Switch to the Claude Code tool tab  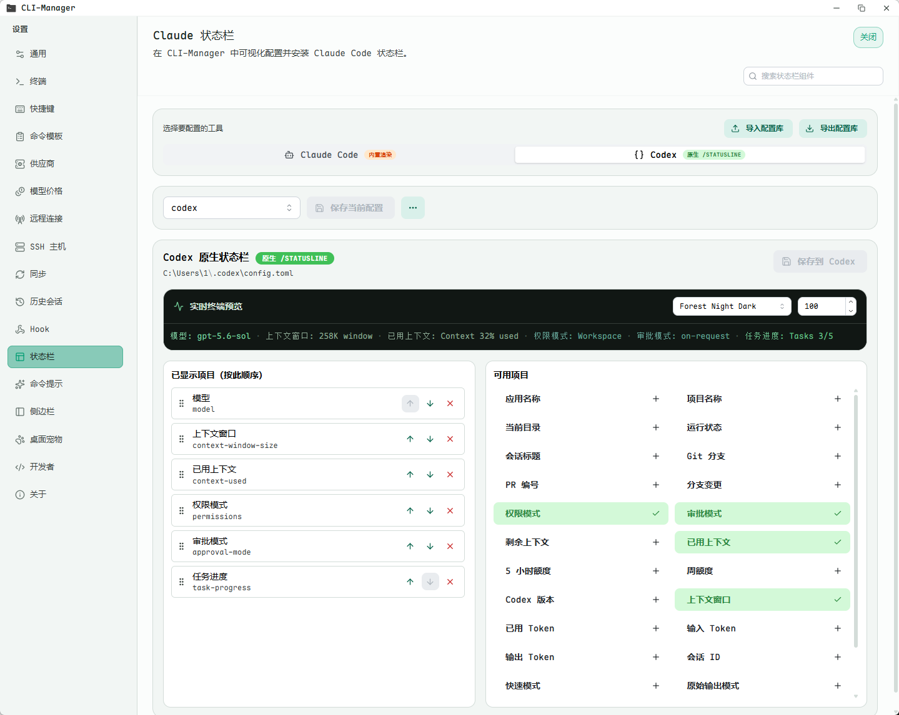pyautogui.click(x=339, y=155)
